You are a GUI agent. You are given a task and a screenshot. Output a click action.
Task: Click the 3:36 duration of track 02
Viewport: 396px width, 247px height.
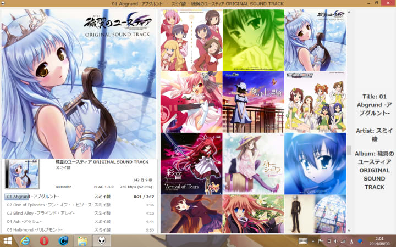[150, 205]
